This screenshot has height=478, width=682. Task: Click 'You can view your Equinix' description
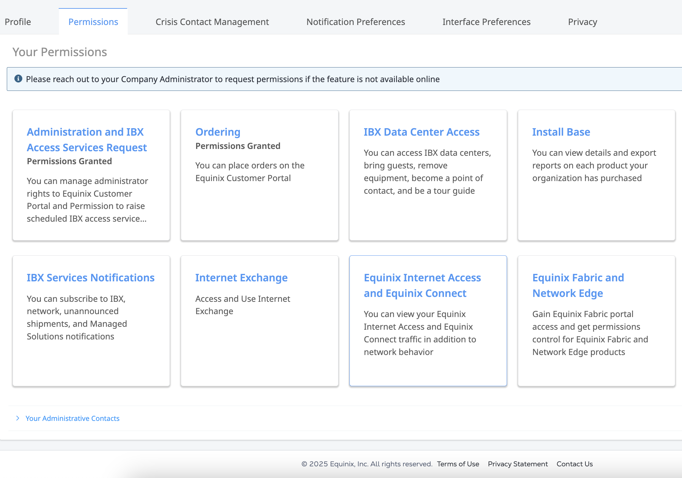420,333
